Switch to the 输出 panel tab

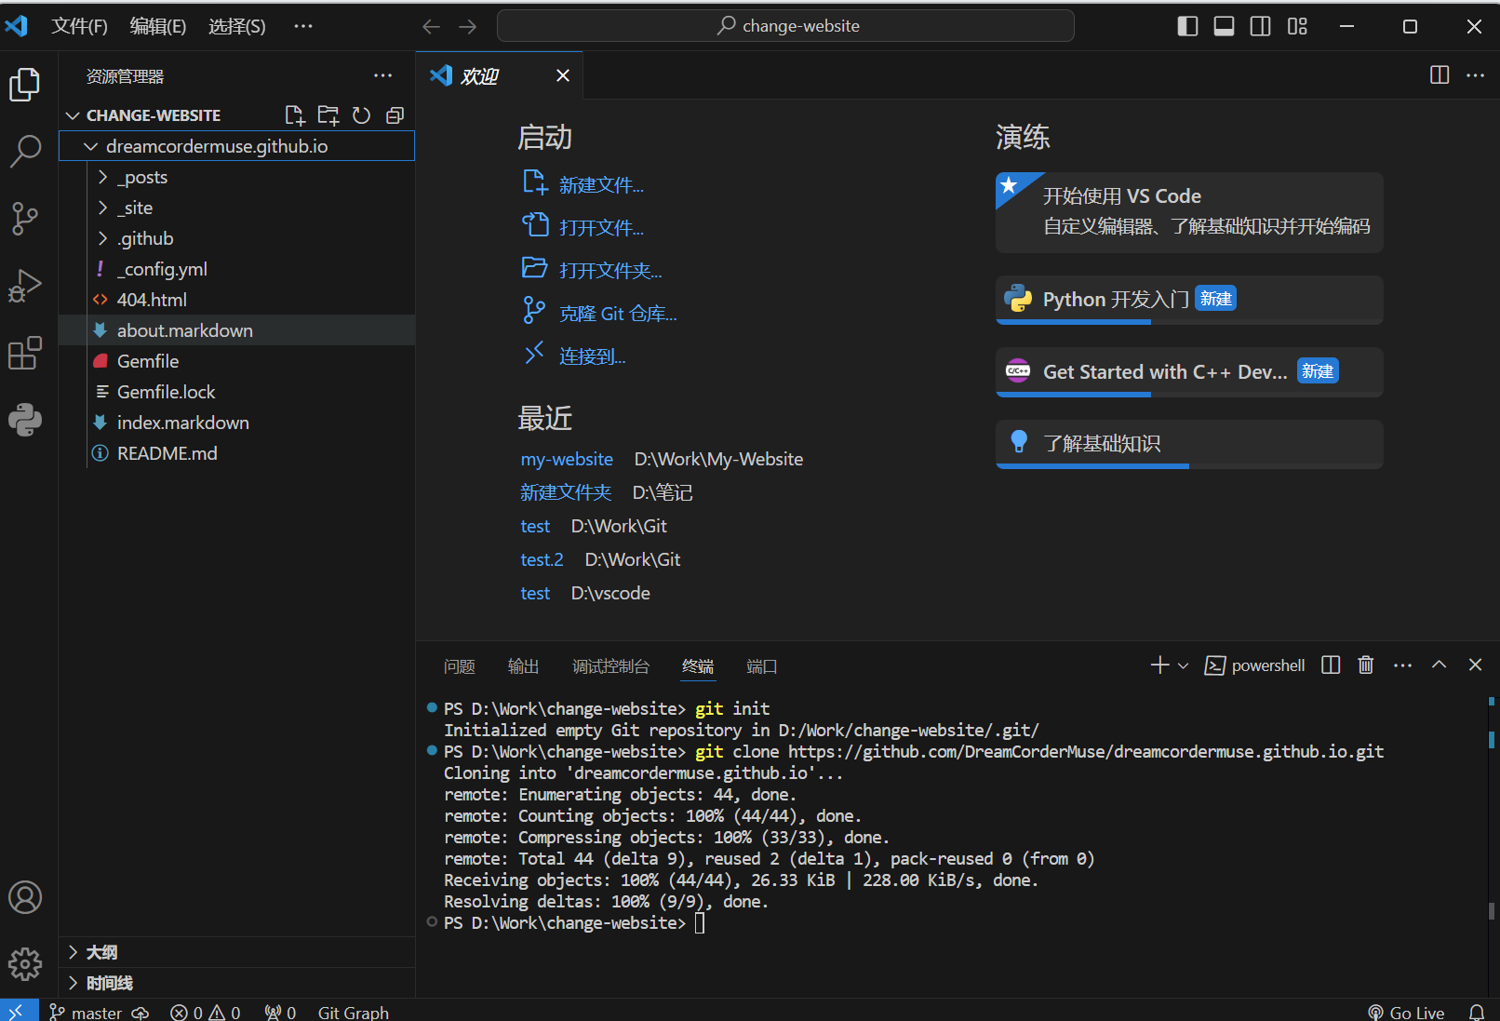click(x=524, y=666)
